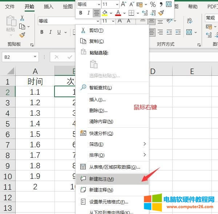Click the Copy icon in ribbon clipboard group
Viewport: 218px width, 214px height.
tap(23, 26)
